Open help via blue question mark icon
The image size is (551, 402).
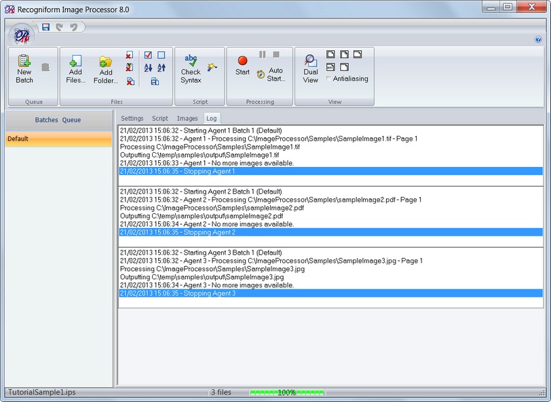coord(538,39)
